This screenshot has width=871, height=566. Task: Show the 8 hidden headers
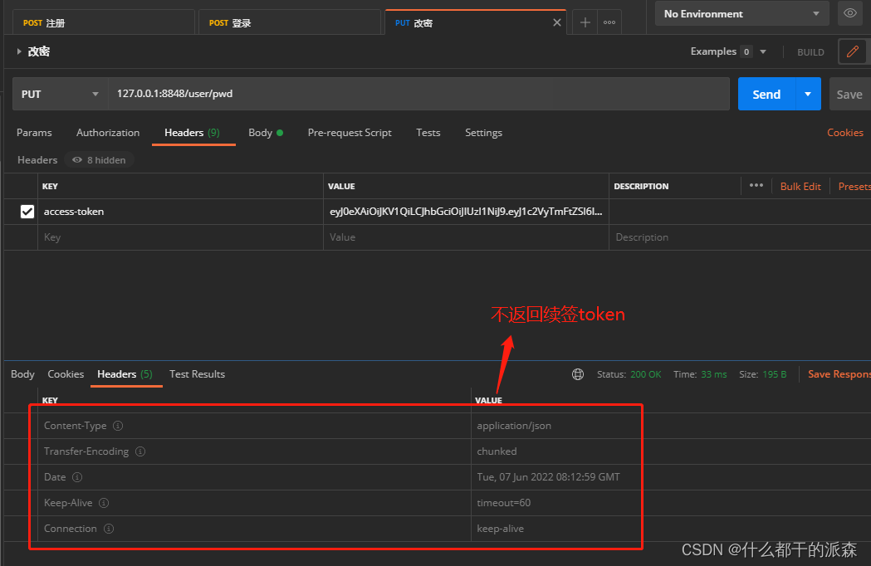tap(99, 160)
